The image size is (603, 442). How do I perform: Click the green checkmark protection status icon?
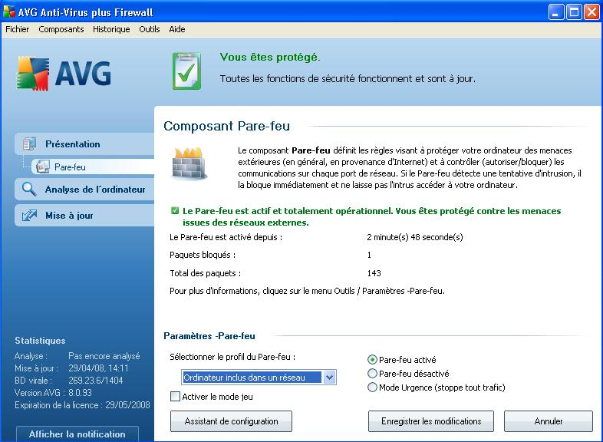(x=186, y=71)
